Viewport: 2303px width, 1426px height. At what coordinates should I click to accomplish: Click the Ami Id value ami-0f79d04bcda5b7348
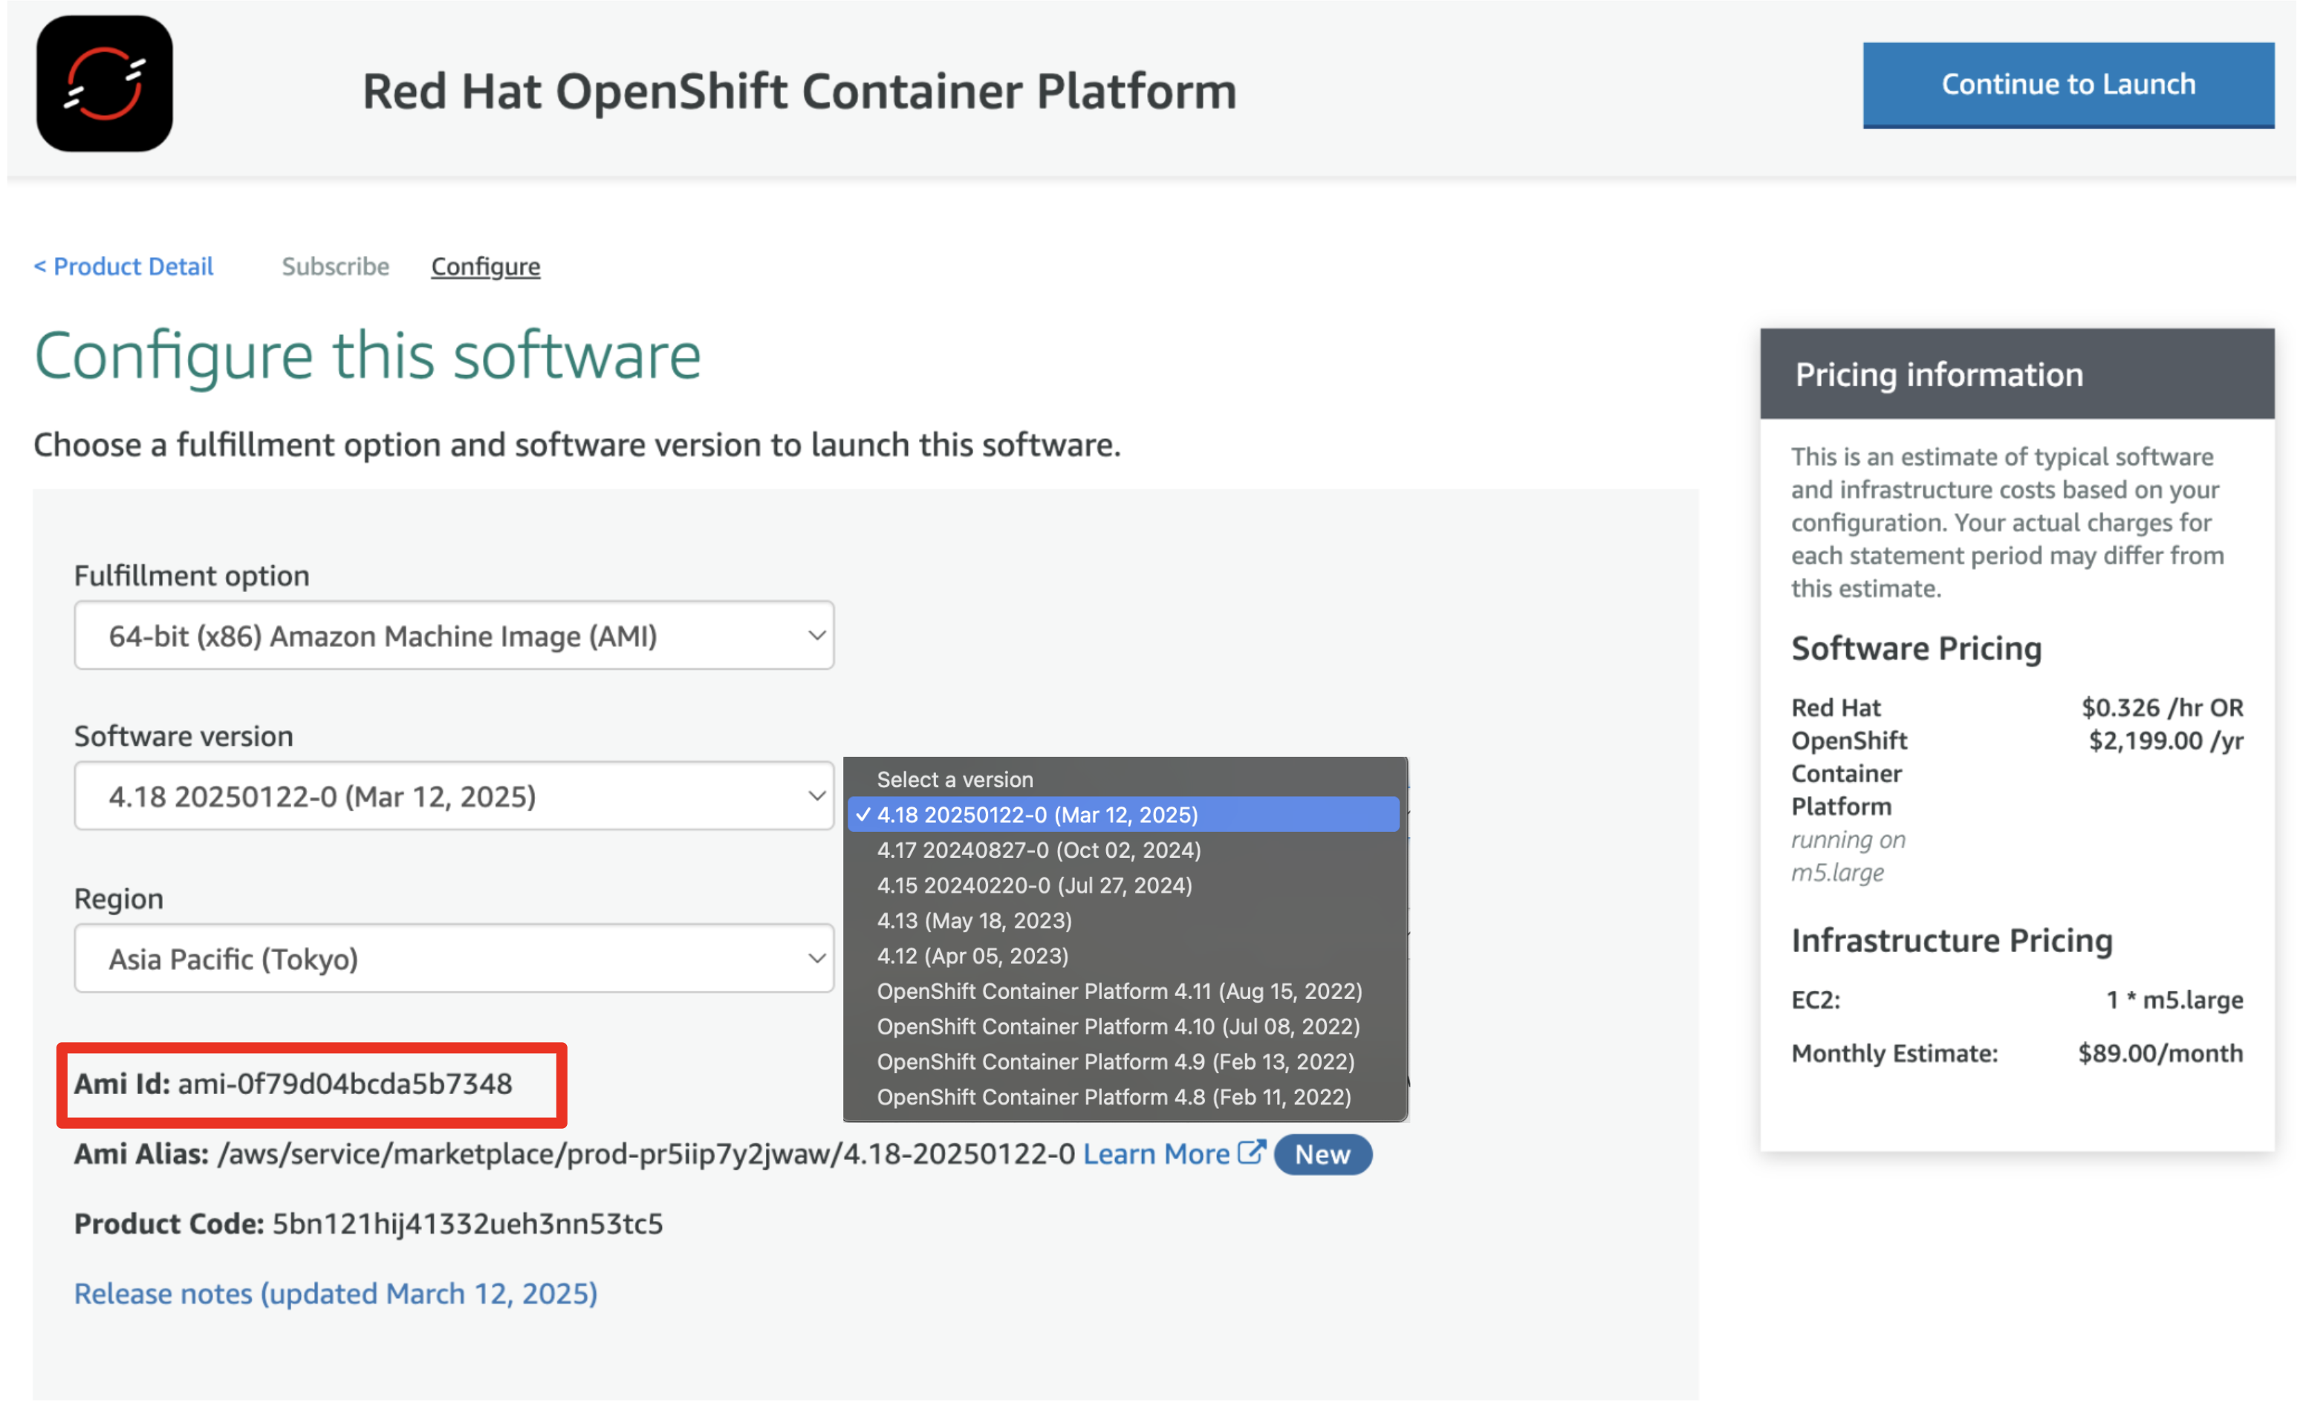[345, 1084]
